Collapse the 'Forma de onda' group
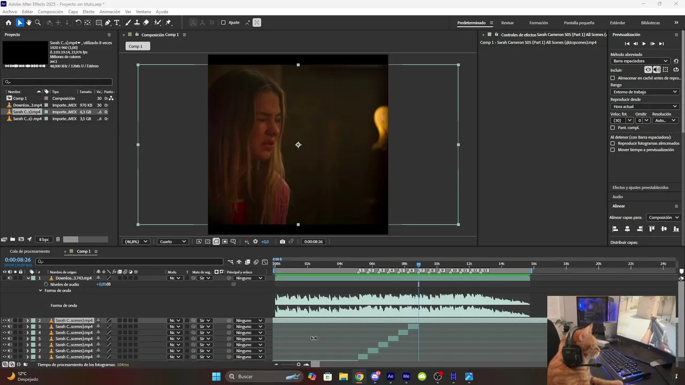This screenshot has width=685, height=385. (40, 290)
